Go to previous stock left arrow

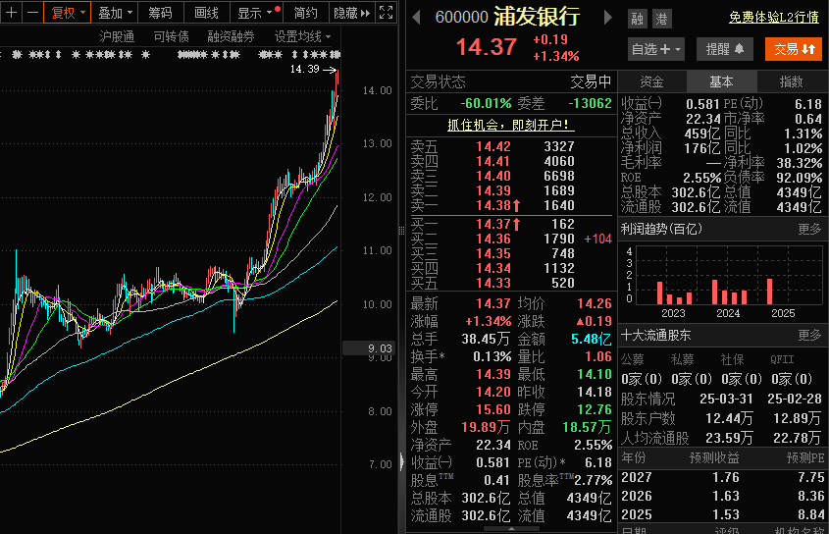(417, 17)
